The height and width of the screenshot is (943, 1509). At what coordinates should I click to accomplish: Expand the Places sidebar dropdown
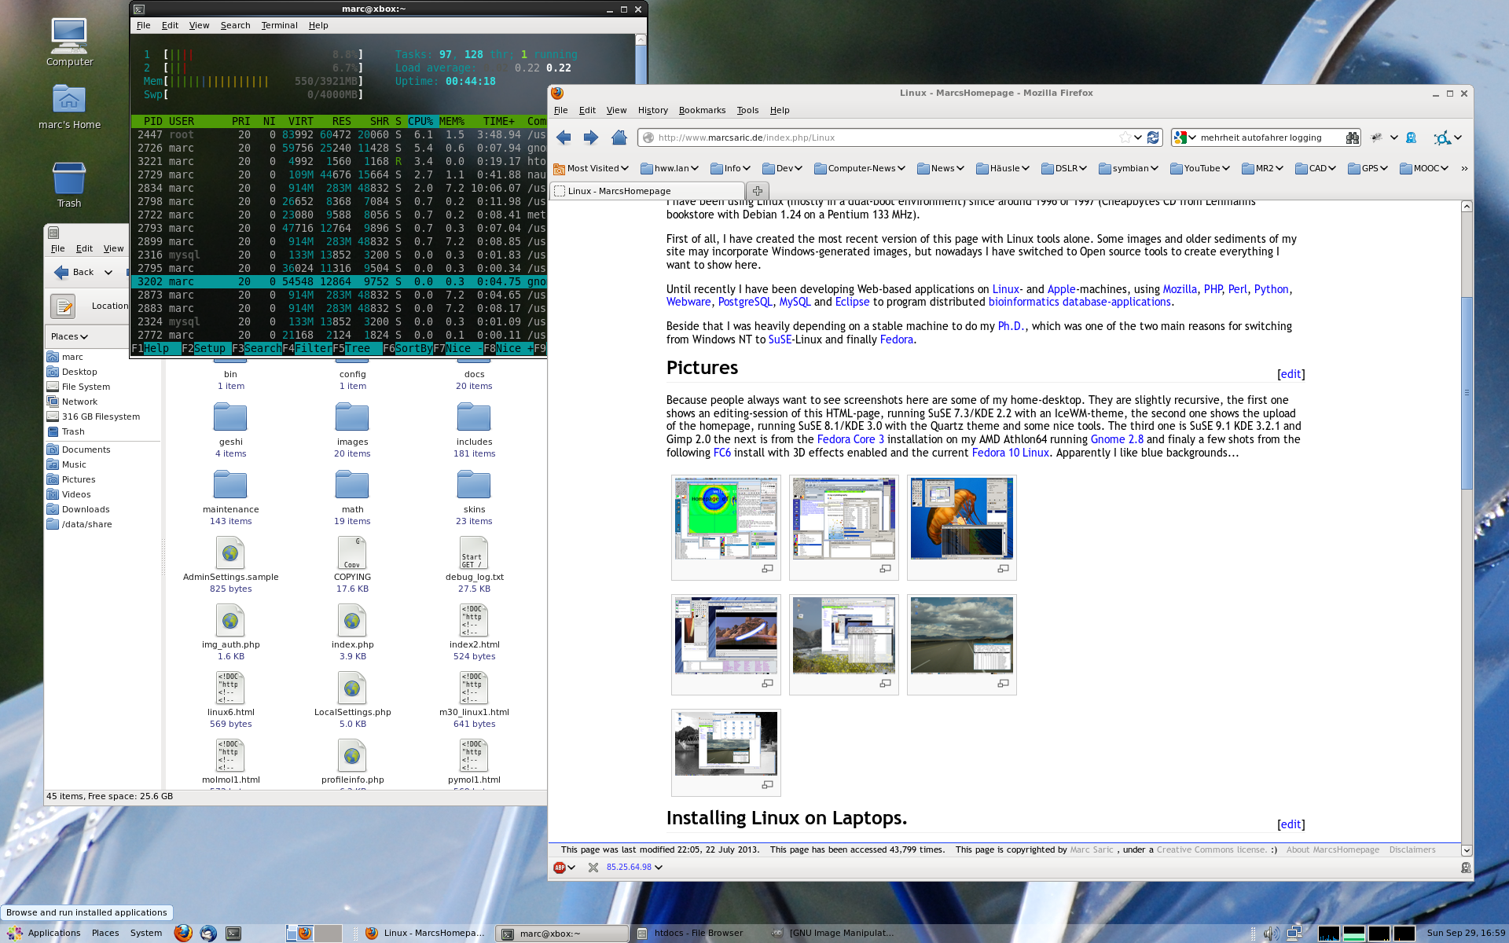pos(69,336)
